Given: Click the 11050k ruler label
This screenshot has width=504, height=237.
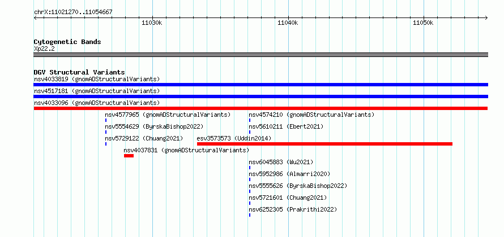Looking at the screenshot, I should [424, 23].
